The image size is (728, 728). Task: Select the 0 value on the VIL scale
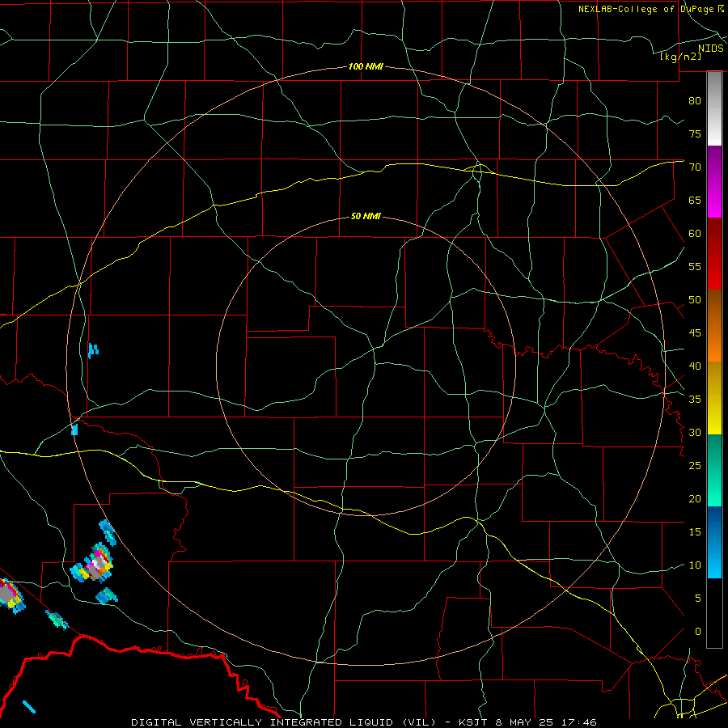pyautogui.click(x=698, y=632)
